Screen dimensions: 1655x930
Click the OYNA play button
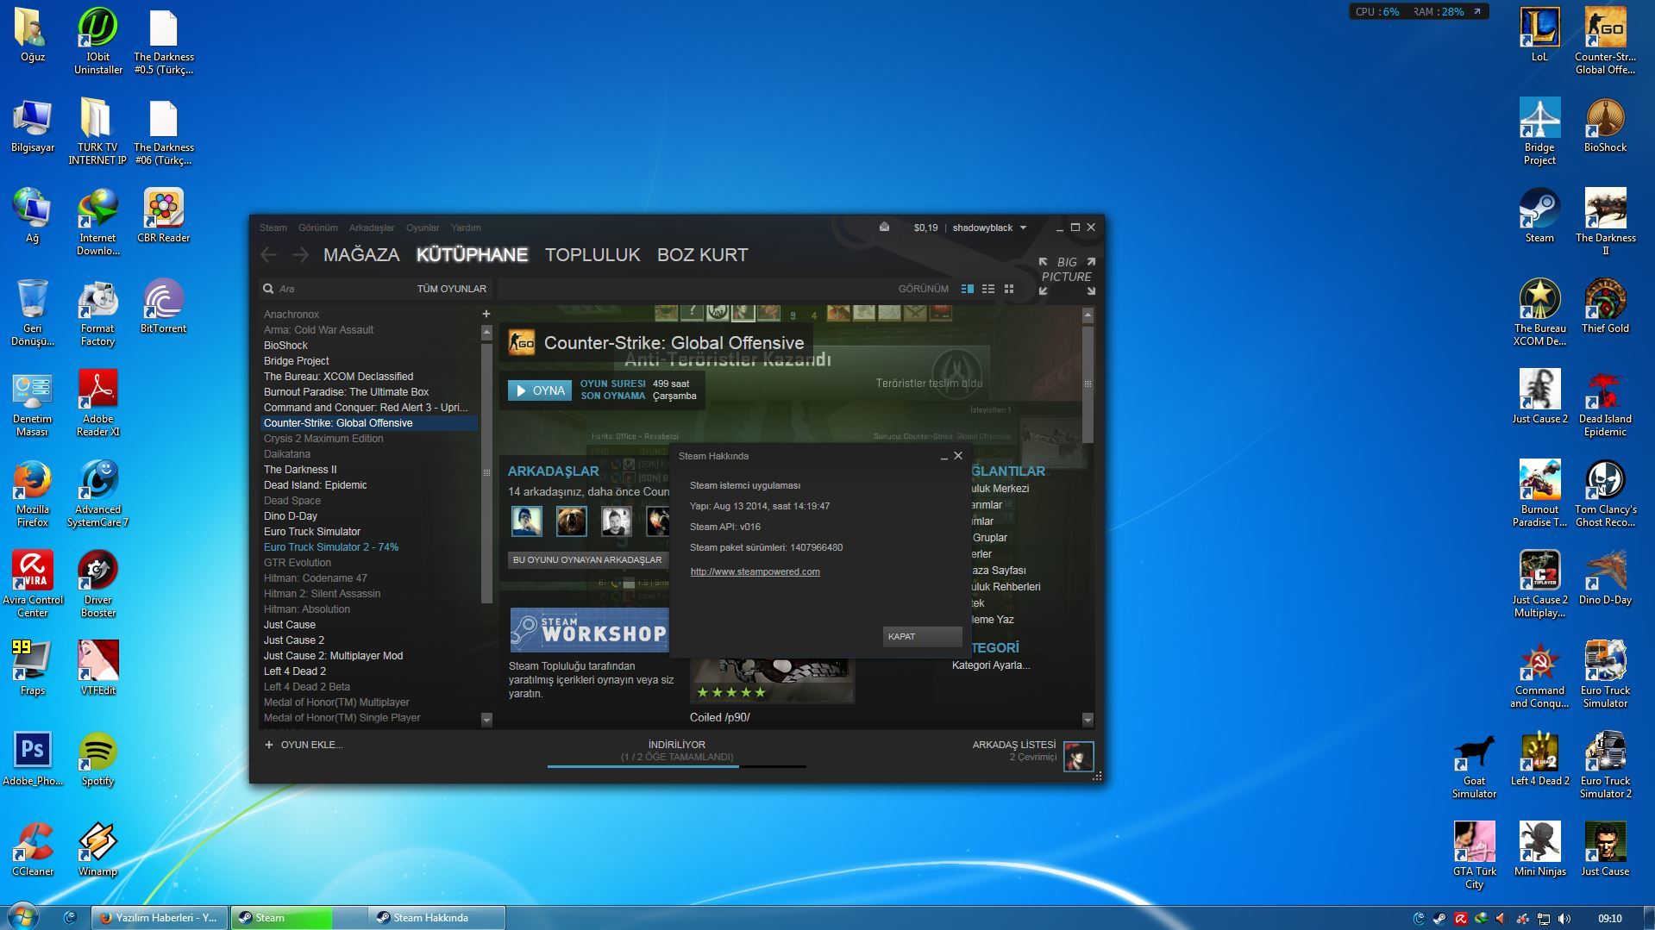click(x=540, y=390)
